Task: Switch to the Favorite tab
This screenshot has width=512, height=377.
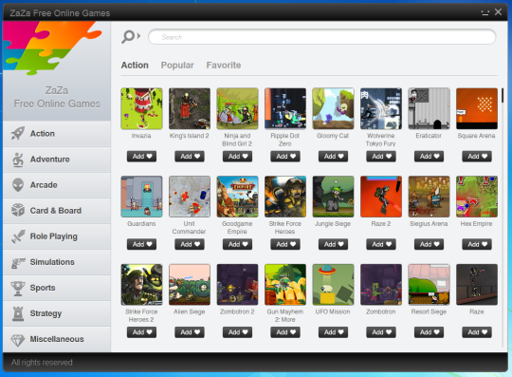Action: click(224, 66)
